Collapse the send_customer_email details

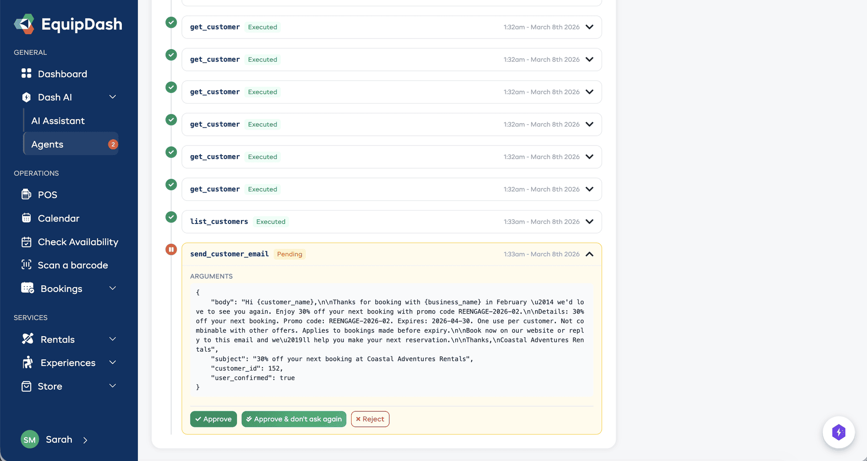pyautogui.click(x=589, y=254)
